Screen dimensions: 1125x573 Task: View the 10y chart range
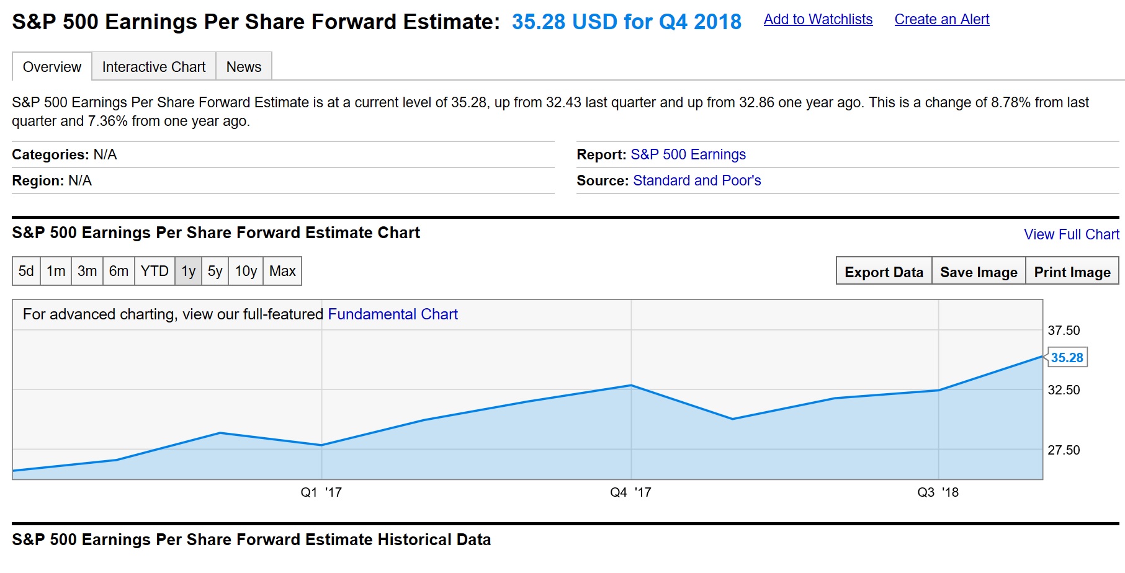pos(245,271)
